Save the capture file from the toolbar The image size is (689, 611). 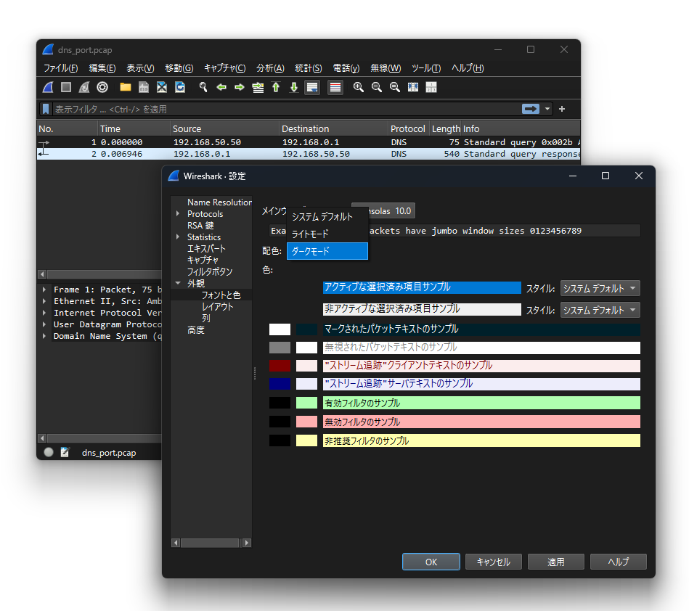click(x=144, y=87)
